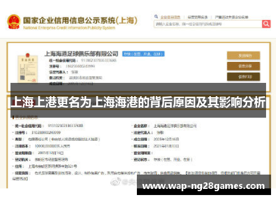Click the 类型 company type value

[64, 139]
